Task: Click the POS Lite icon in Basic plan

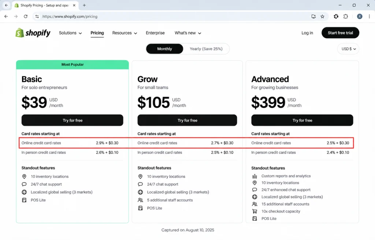Action: click(x=24, y=200)
